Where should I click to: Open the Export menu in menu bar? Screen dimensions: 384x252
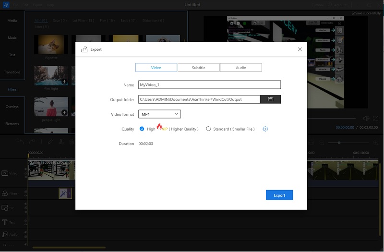coord(37,5)
